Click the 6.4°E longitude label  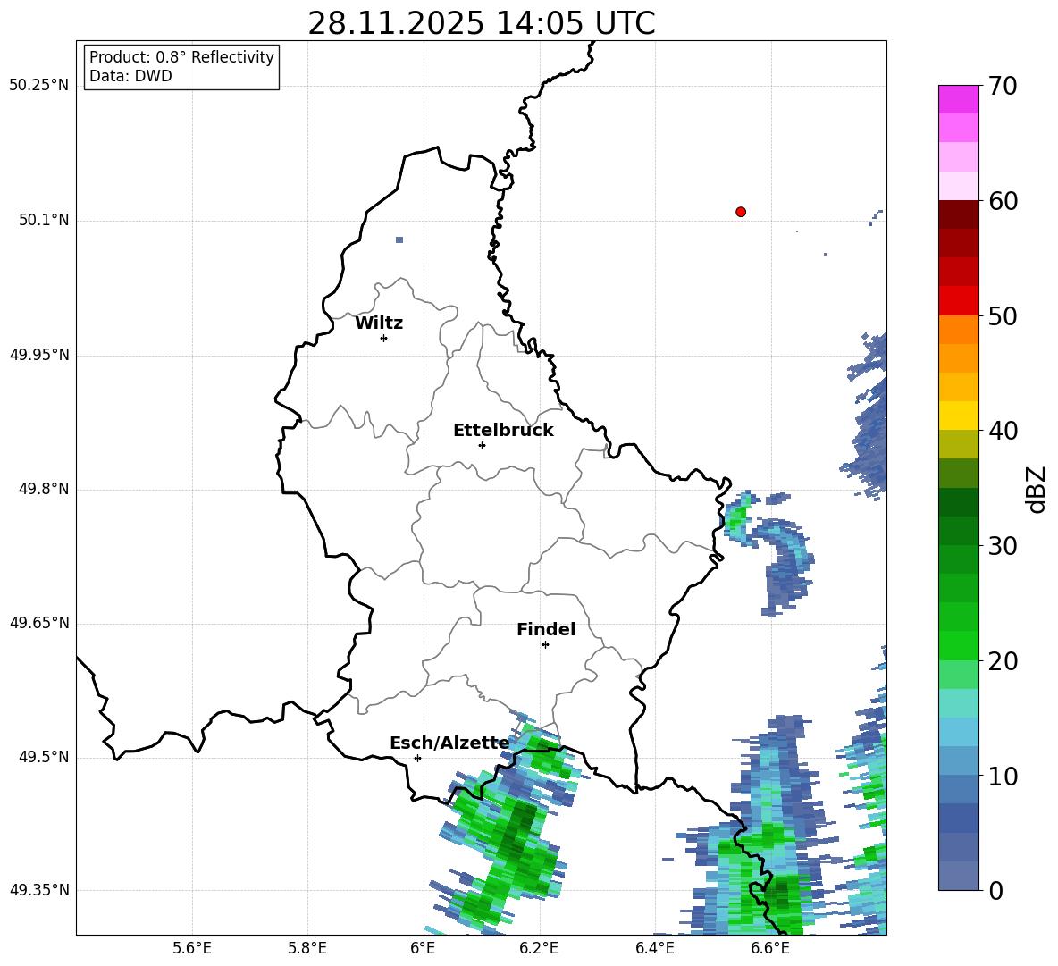[654, 949]
